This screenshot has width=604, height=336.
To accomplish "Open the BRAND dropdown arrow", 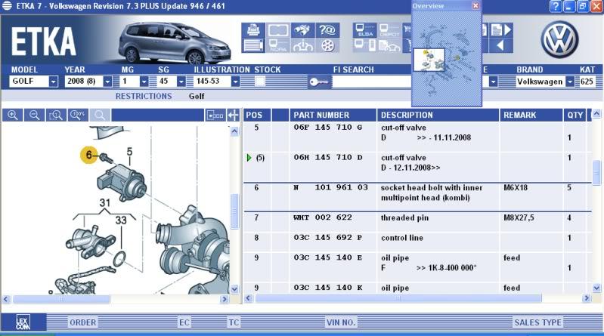I will pyautogui.click(x=570, y=82).
